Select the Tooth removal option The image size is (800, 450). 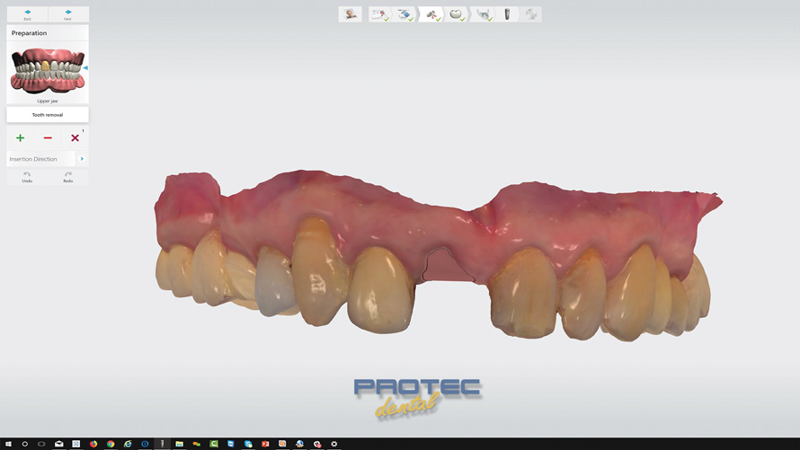coord(48,115)
